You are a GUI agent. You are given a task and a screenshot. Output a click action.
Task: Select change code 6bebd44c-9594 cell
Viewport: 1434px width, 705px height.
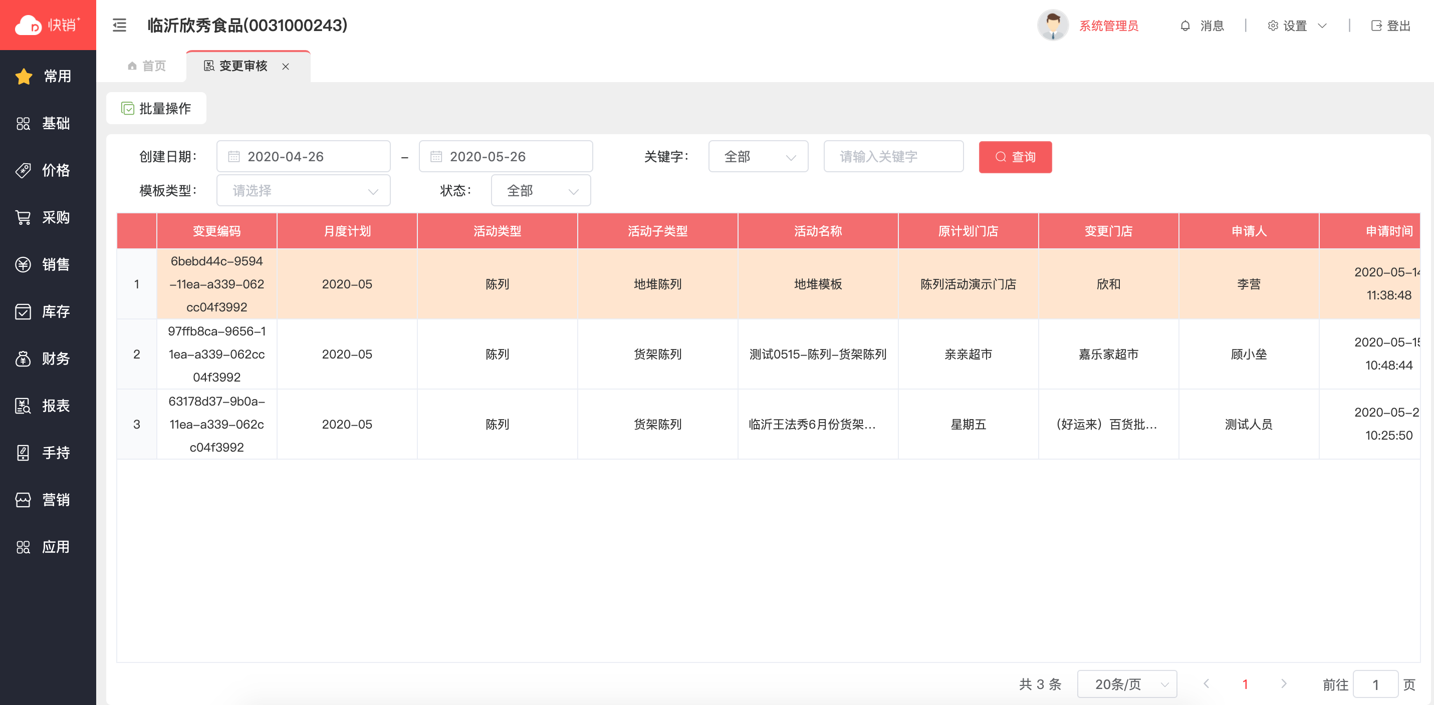pos(216,284)
